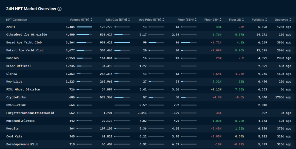Select the Bored Ape Yacht Club collection
The width and height of the screenshot is (296, 149).
pyautogui.click(x=24, y=43)
